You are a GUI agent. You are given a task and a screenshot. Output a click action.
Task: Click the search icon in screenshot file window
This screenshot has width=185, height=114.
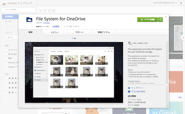click(105, 51)
